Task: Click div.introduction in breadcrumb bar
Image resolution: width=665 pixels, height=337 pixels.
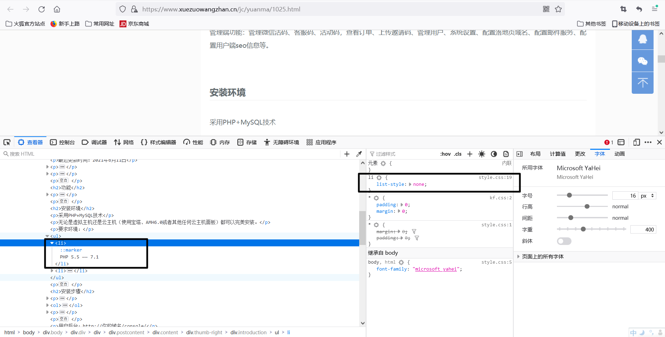Action: pyautogui.click(x=248, y=332)
